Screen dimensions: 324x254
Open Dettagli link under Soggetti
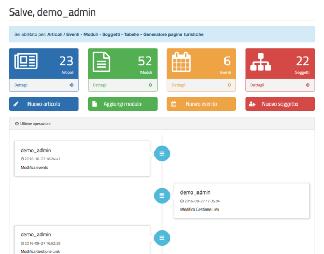258,85
